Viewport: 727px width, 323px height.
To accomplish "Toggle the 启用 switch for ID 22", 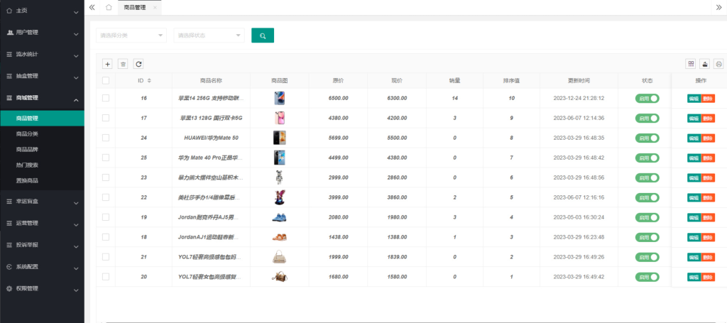I will click(x=647, y=197).
